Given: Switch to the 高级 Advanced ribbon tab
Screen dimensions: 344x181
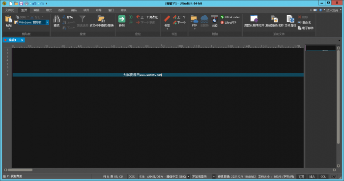Looking at the screenshot, I should tap(123, 10).
